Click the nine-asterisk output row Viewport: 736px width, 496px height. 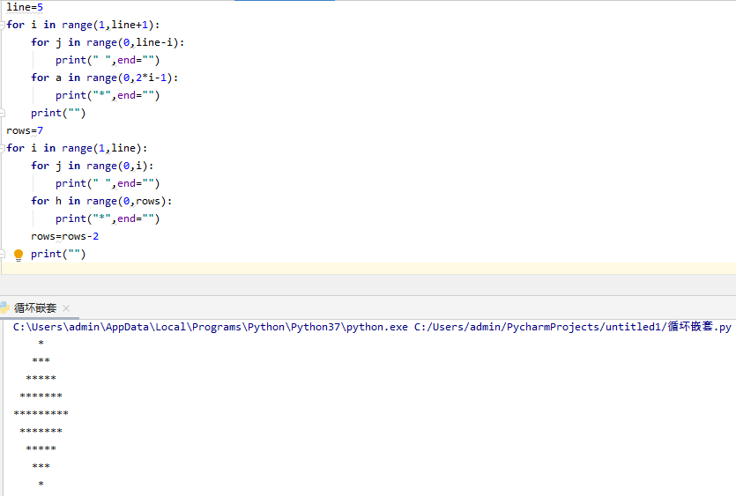click(x=41, y=413)
